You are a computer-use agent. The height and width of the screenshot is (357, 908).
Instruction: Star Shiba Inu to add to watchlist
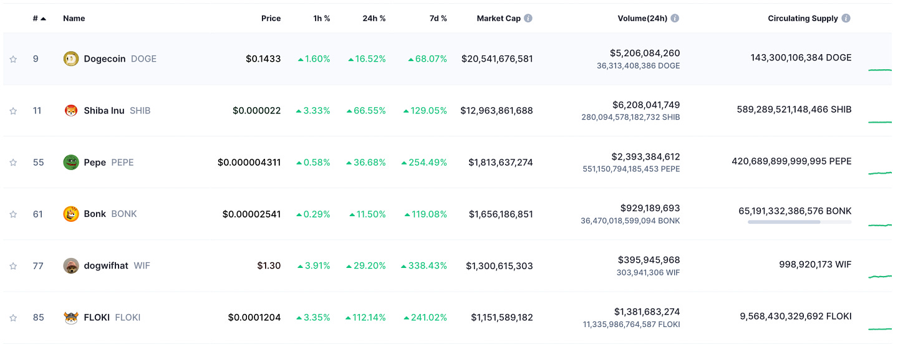13,111
